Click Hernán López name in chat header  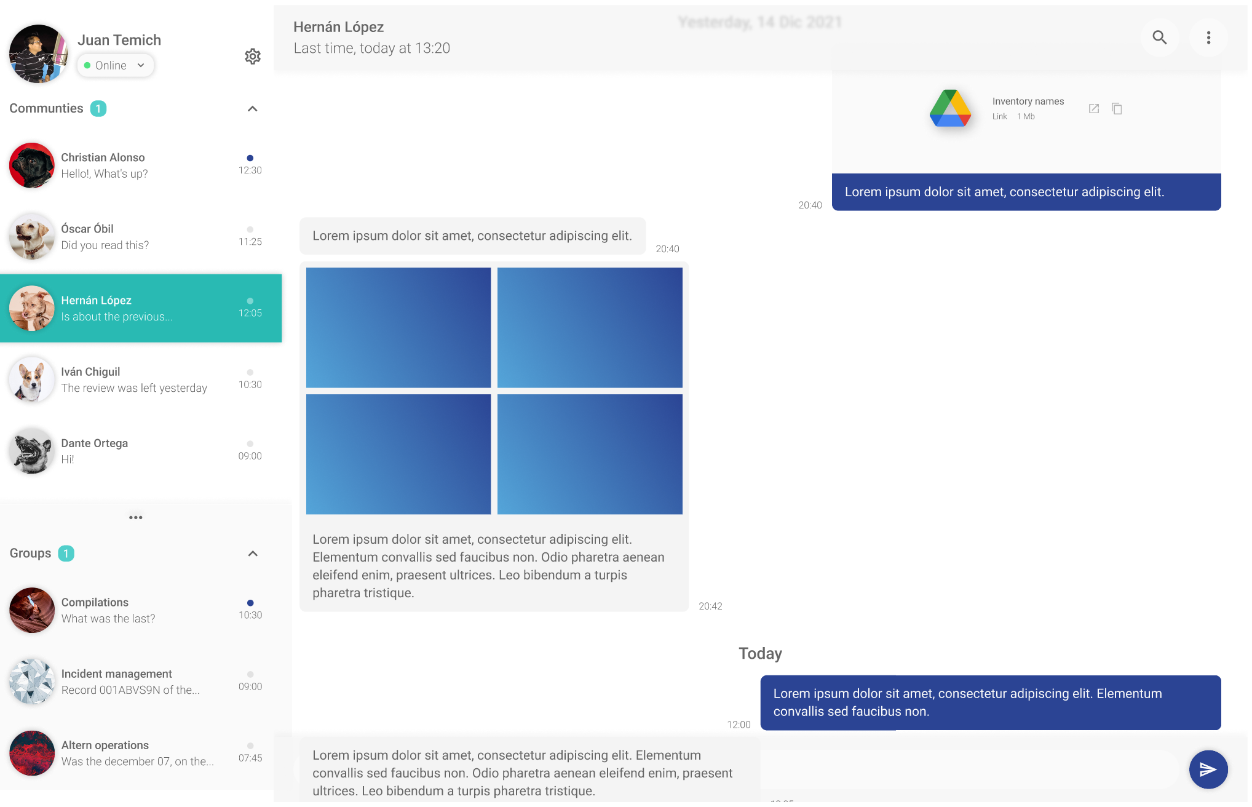338,27
